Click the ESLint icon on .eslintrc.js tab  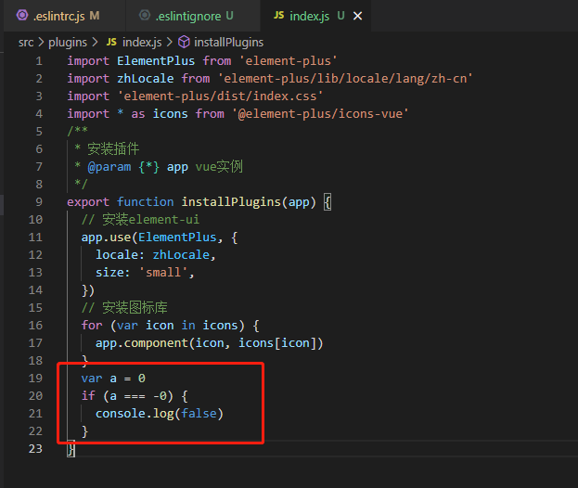click(22, 16)
